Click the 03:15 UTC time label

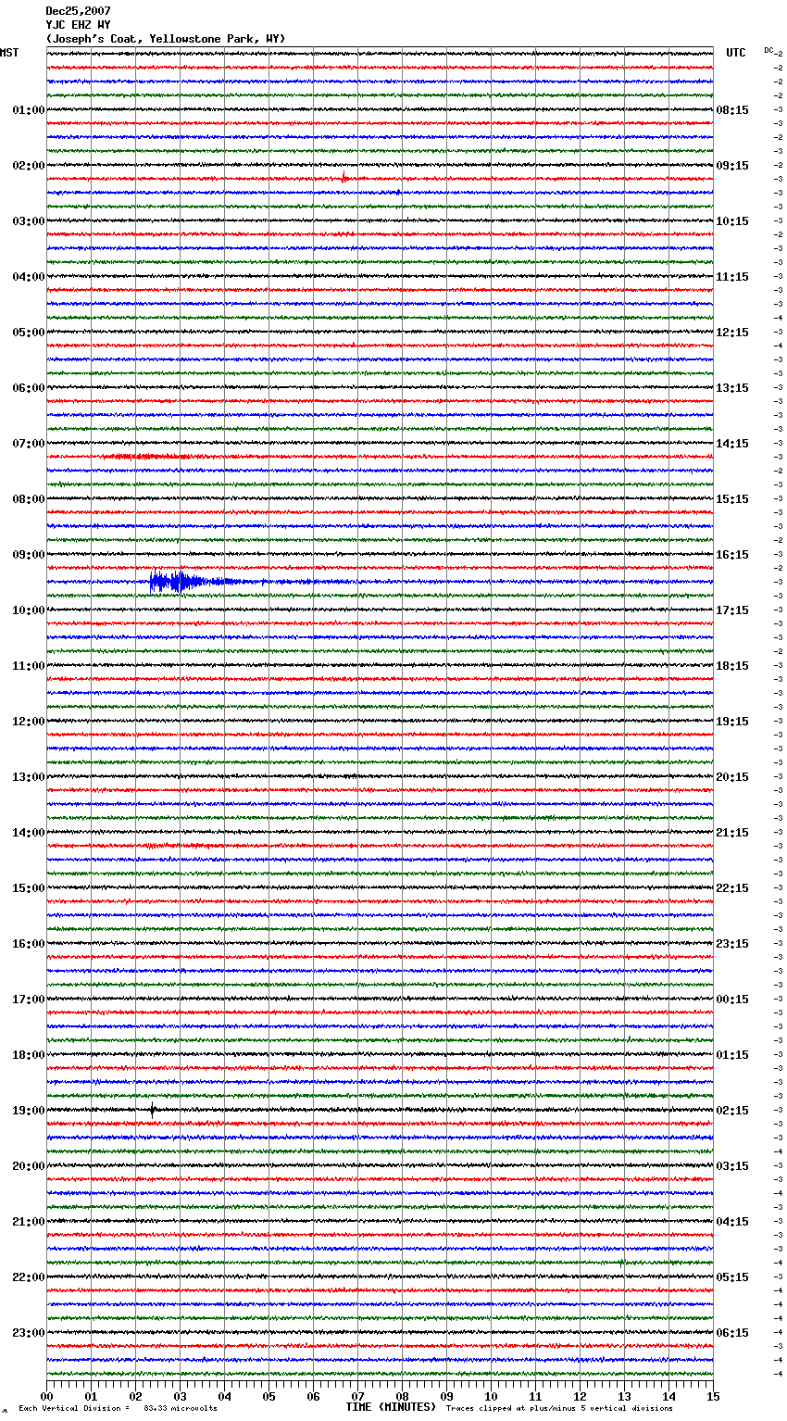[x=732, y=1166]
